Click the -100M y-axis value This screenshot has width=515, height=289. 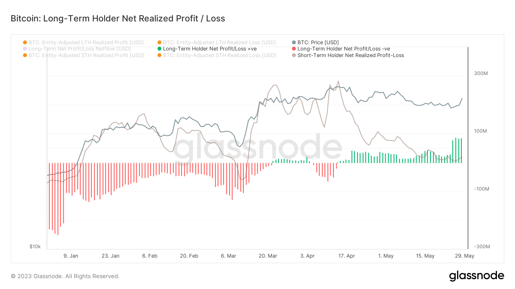coord(482,189)
